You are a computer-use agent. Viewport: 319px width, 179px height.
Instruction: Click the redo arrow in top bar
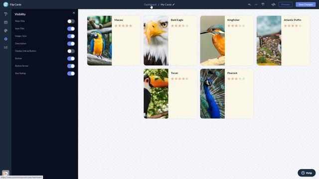[x=256, y=4]
